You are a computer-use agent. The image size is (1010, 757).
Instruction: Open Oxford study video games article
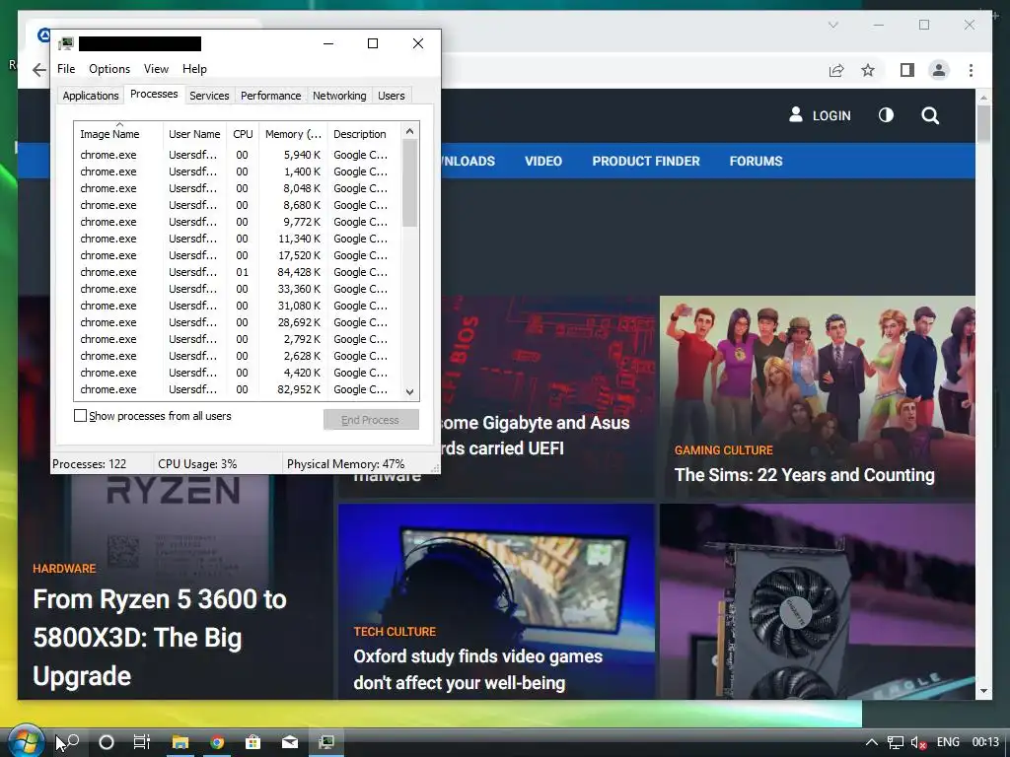tap(478, 669)
